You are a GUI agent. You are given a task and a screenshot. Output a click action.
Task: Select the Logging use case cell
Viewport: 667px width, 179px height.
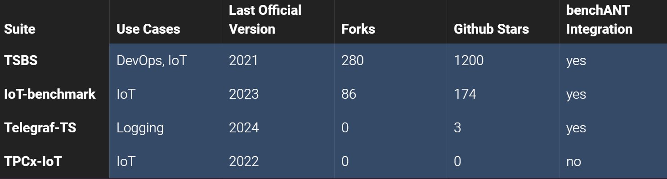[x=140, y=128]
